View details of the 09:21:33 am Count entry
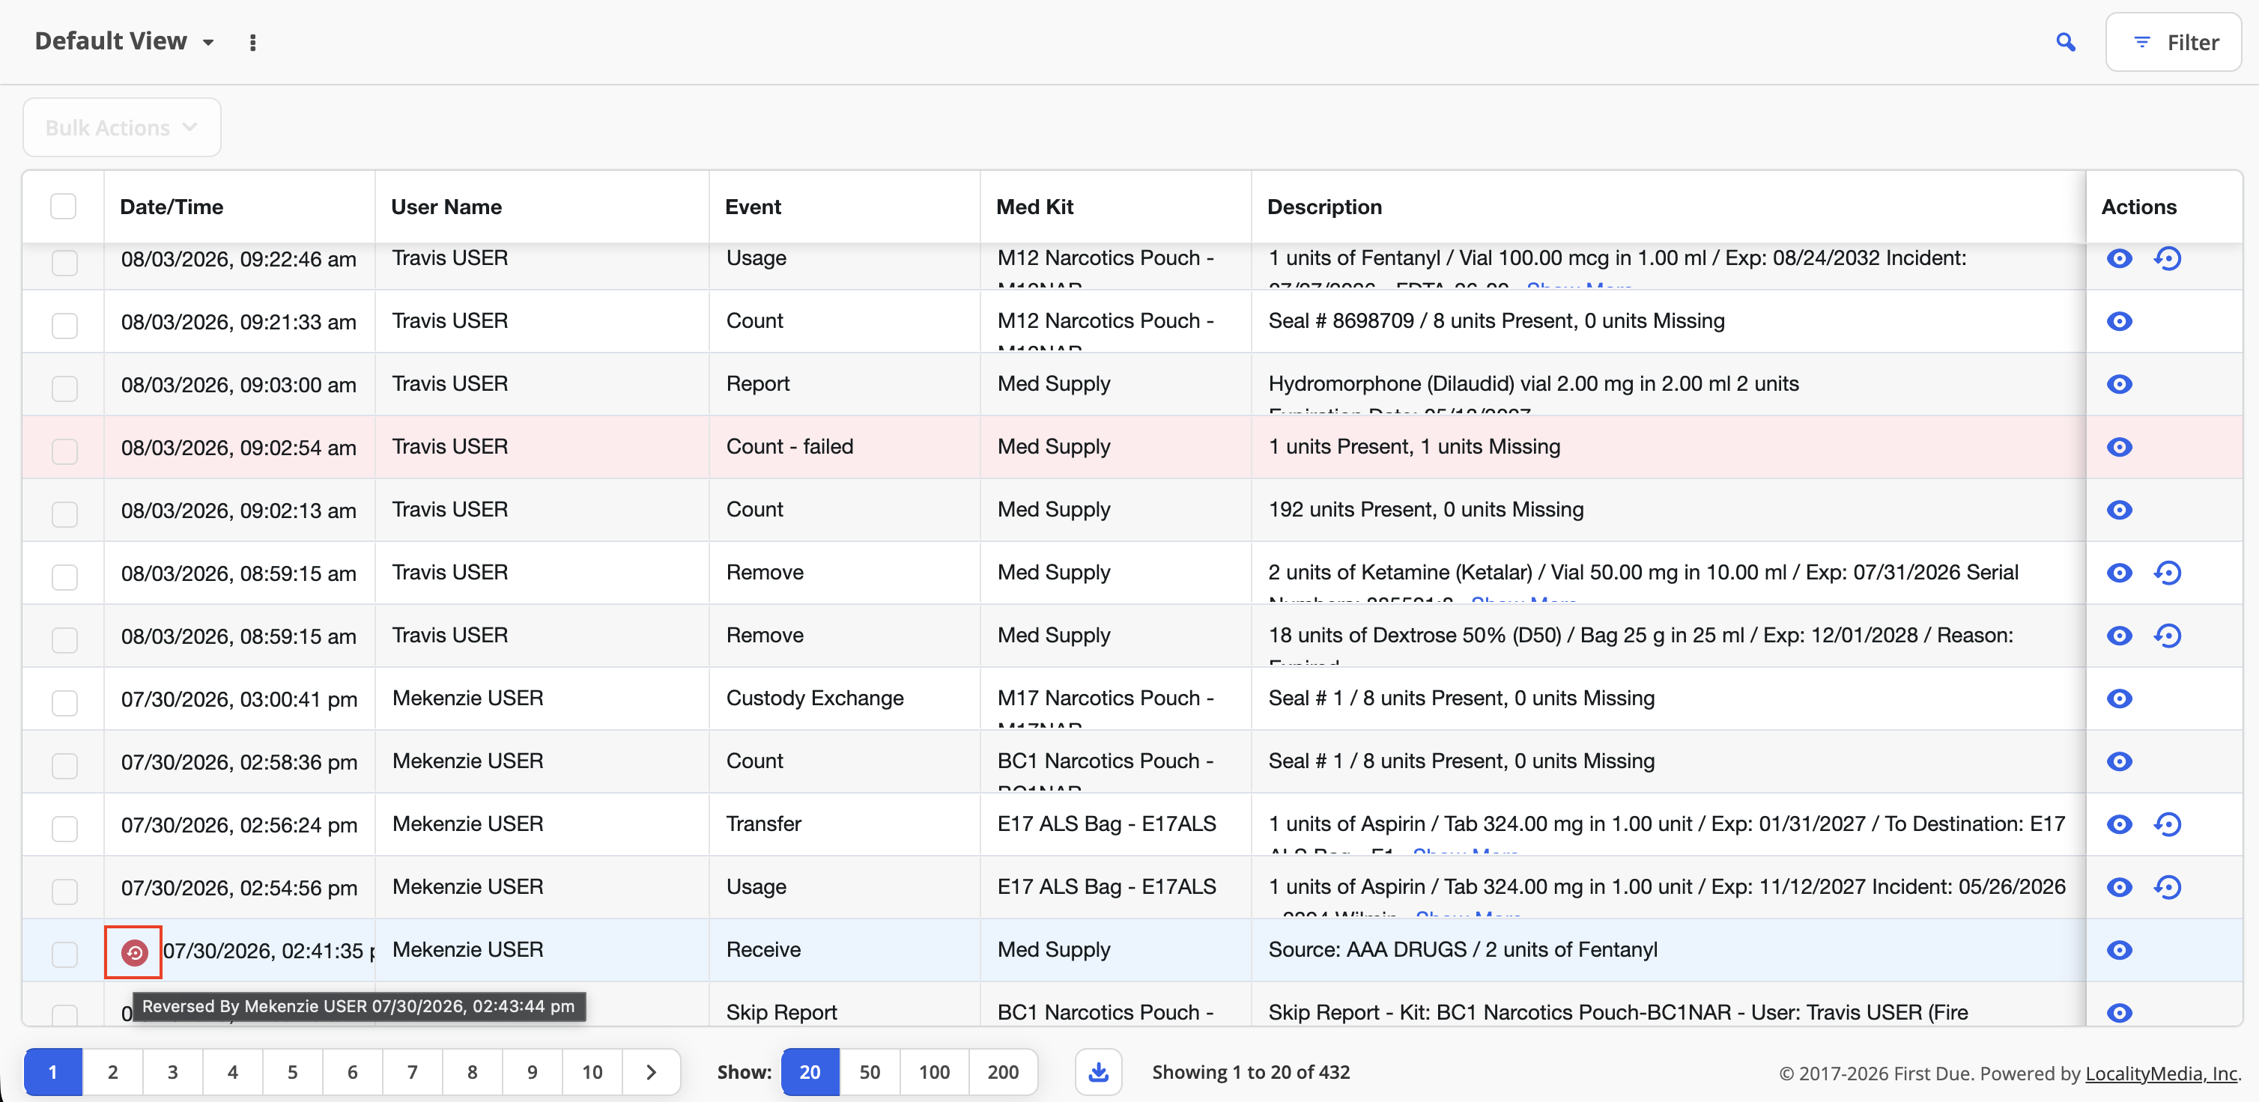The width and height of the screenshot is (2259, 1102). click(x=2119, y=321)
